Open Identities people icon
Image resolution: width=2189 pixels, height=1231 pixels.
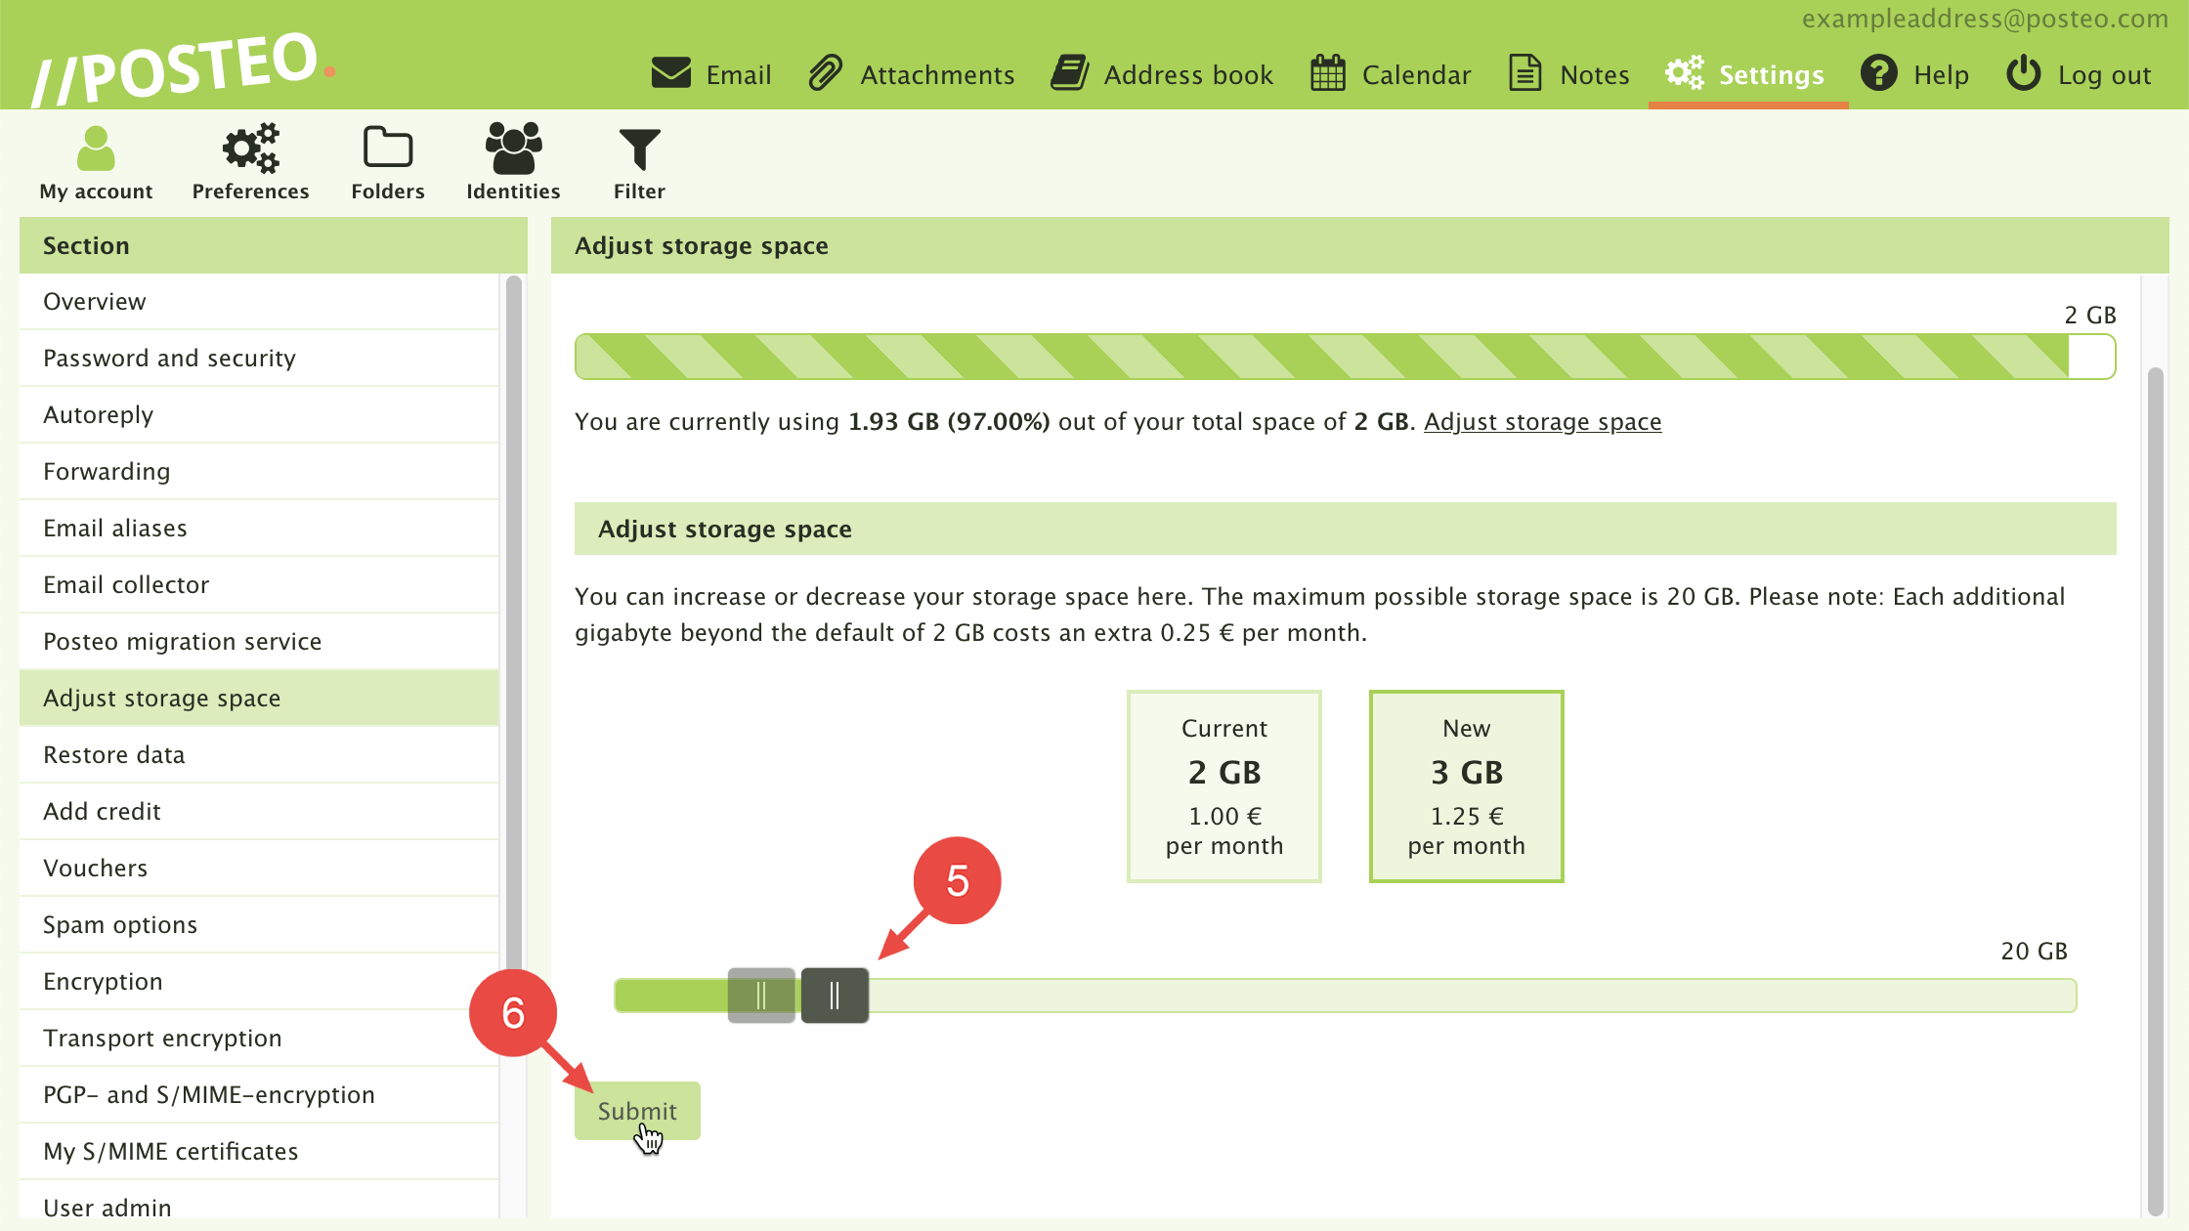click(x=513, y=149)
